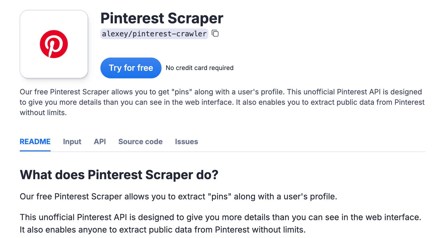This screenshot has width=440, height=238.
Task: Copy the actor name using the copy icon
Action: [215, 34]
